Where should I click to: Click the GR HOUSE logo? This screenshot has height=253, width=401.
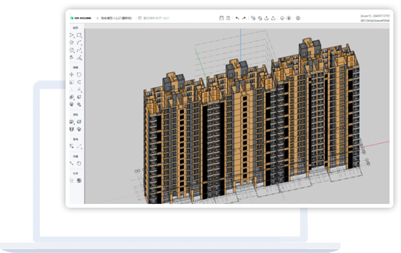(80, 18)
